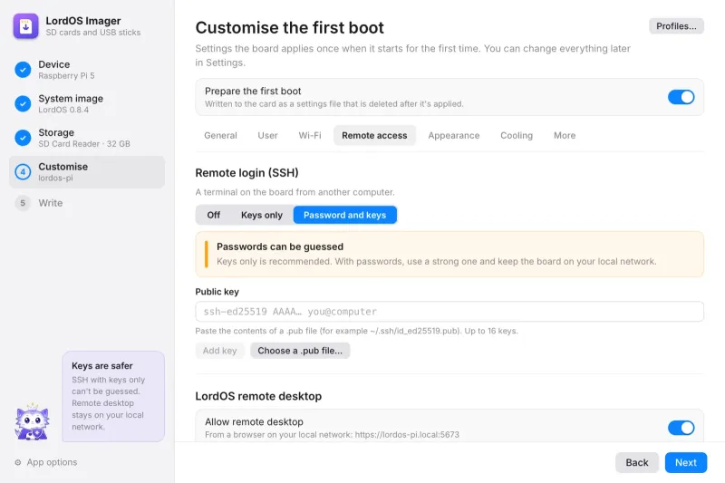Viewport: 725px width, 483px height.
Task: Click Choose a .pub file... button
Action: [300, 351]
